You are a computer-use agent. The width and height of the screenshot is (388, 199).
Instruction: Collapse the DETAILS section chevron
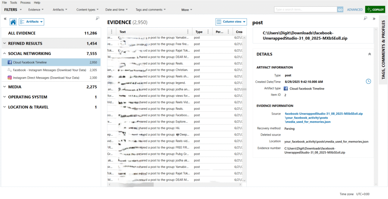coord(369,54)
